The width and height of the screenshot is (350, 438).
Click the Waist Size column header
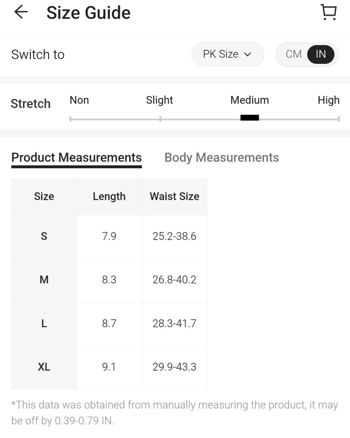pos(174,196)
